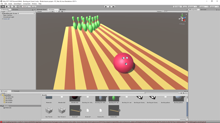Select the Scale tool
Image resolution: width=220 pixels, height=123 pixels.
(14, 7)
